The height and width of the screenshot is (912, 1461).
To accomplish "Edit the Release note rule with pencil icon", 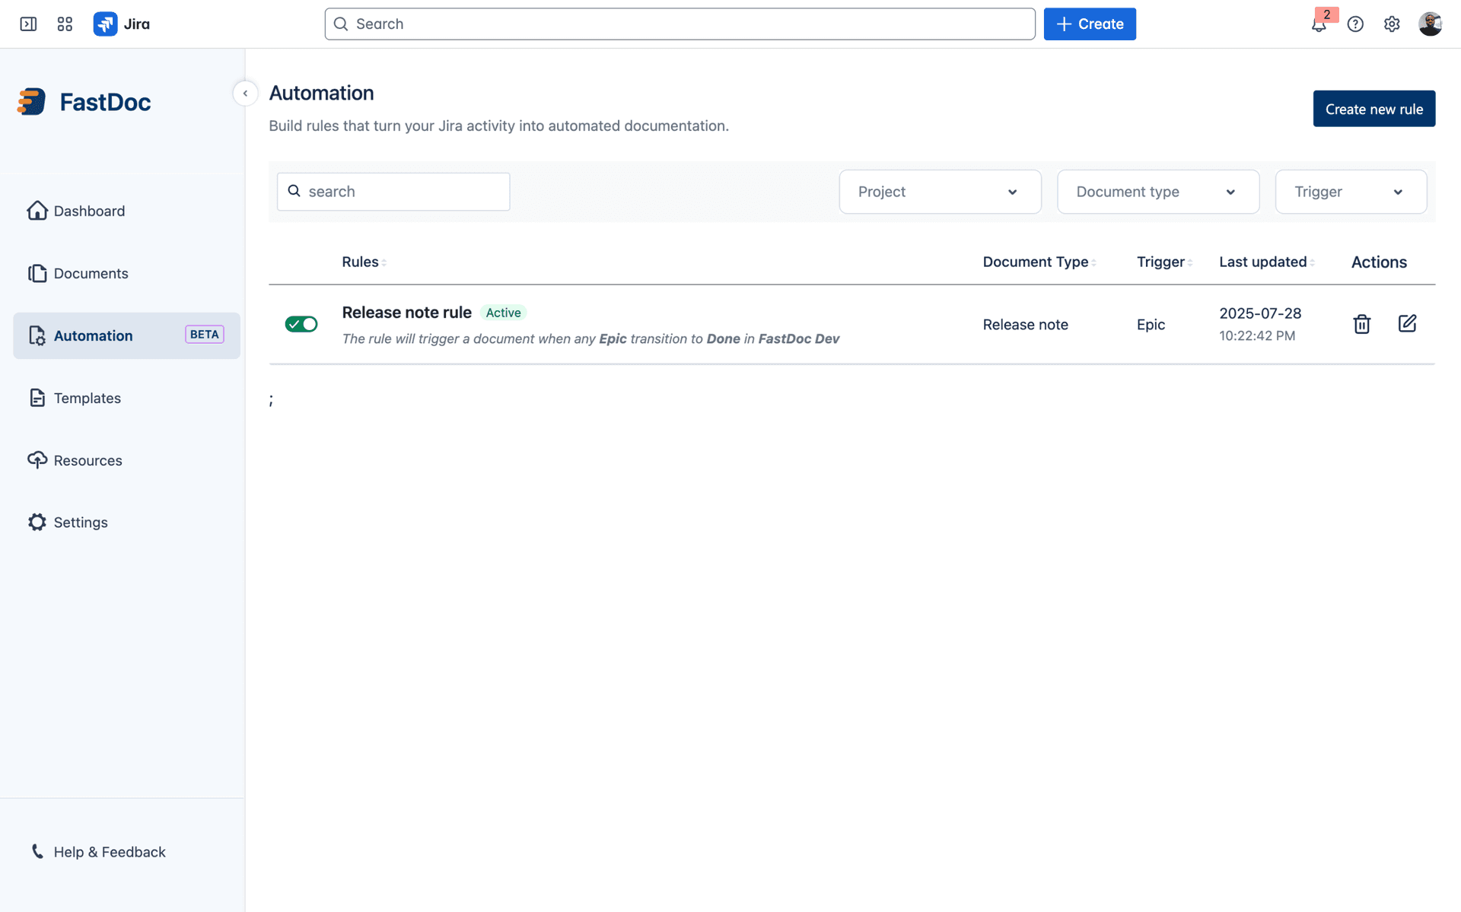I will click(x=1407, y=324).
